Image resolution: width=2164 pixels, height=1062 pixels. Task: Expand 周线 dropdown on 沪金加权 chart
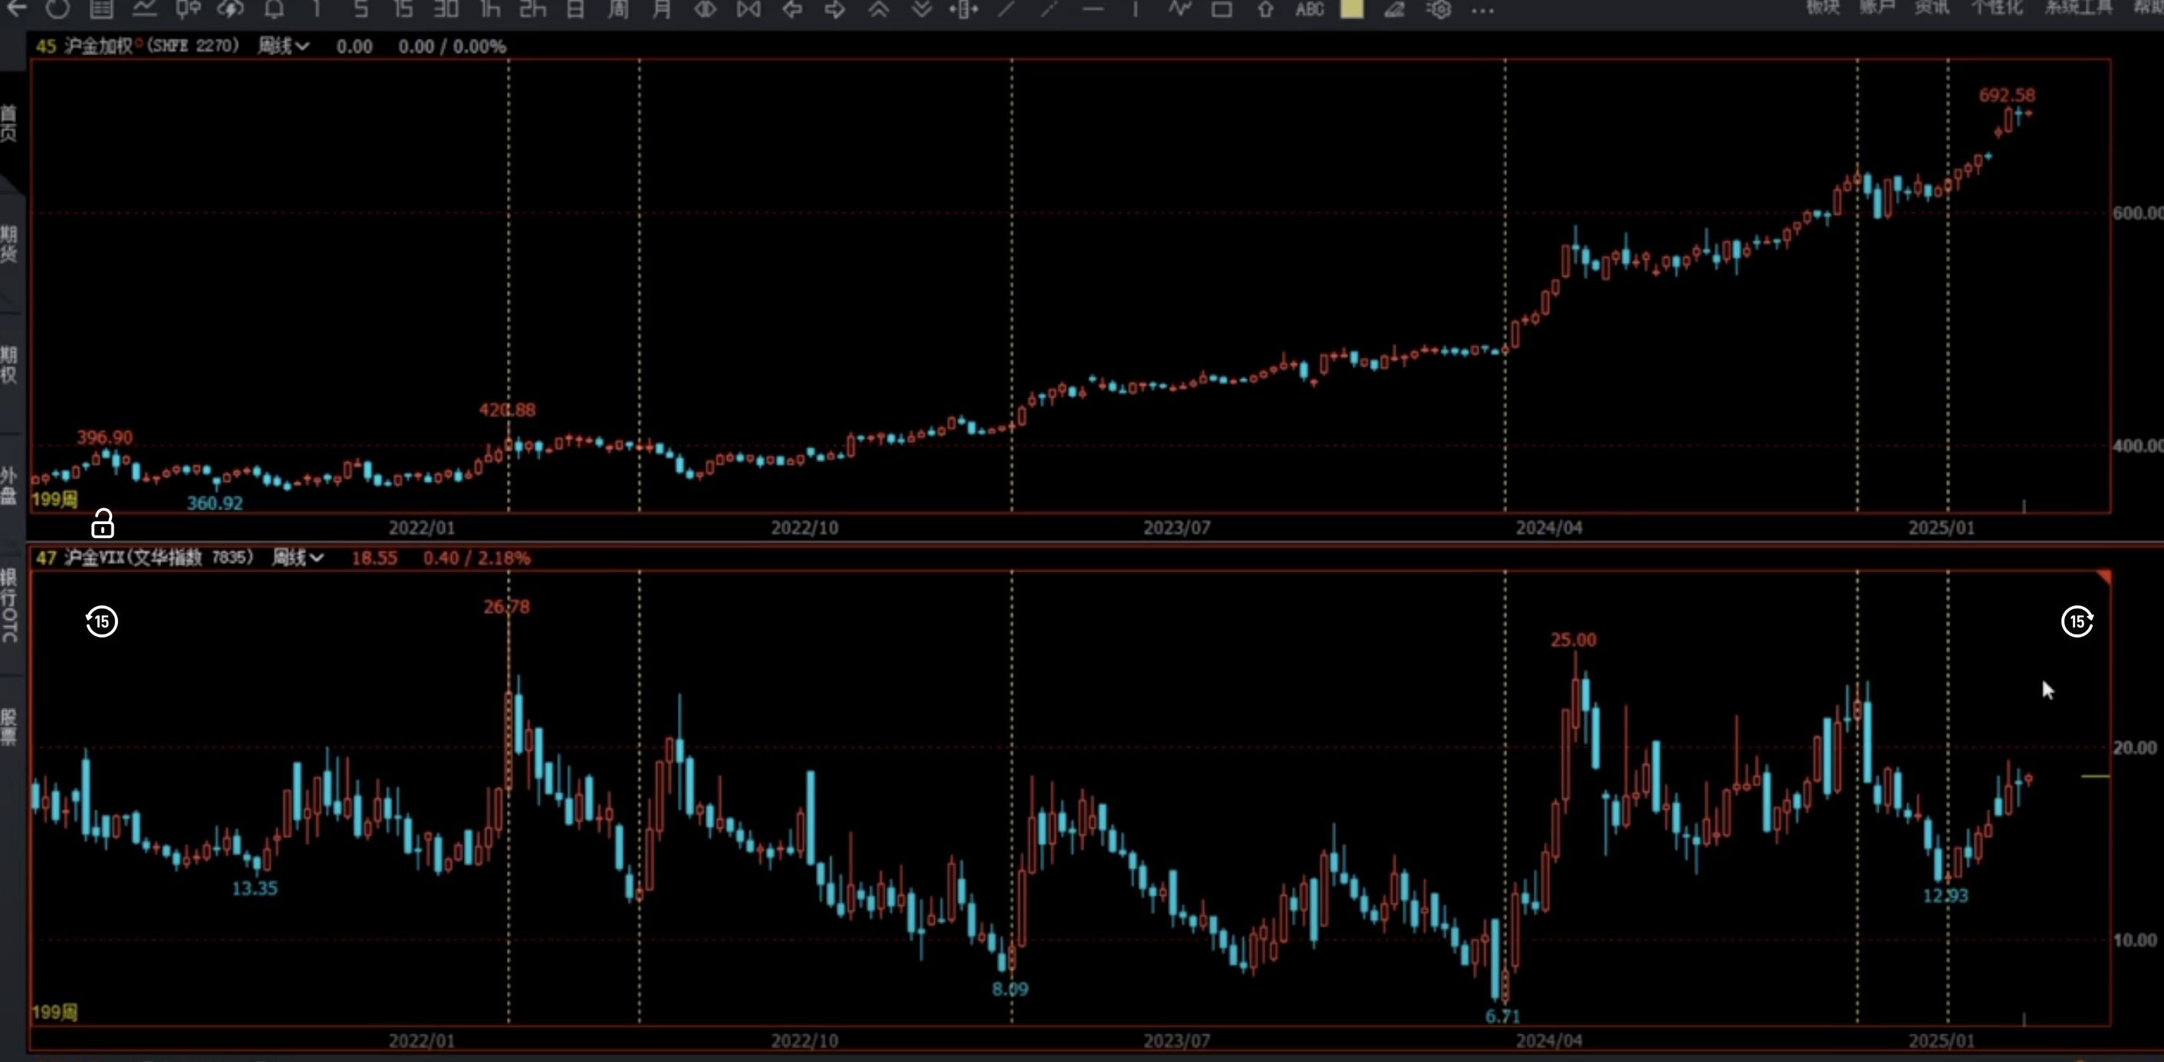point(283,46)
